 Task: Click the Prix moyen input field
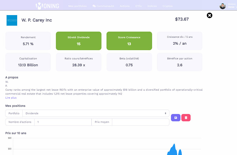(140, 122)
